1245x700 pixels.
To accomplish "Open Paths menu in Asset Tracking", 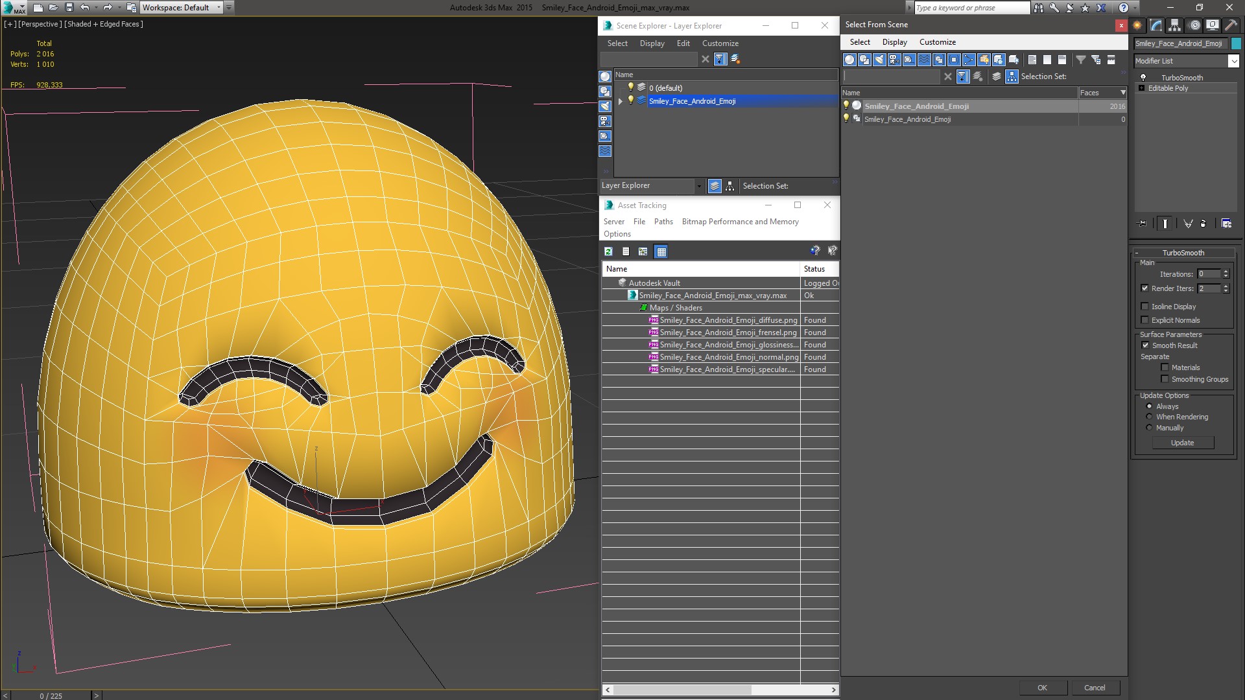I will click(663, 222).
